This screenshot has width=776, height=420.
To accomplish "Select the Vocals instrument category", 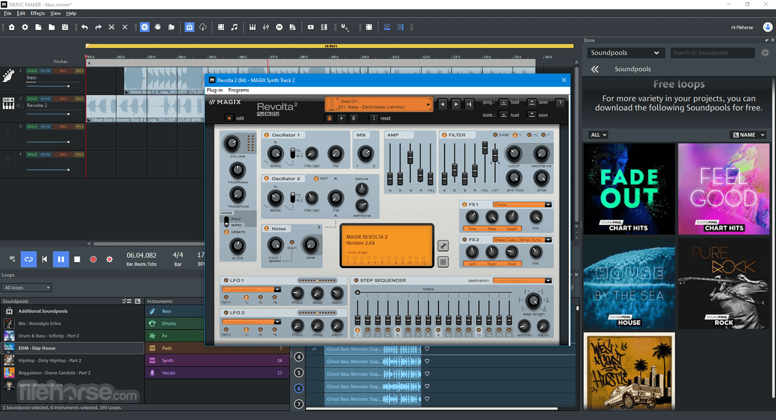I will (217, 373).
